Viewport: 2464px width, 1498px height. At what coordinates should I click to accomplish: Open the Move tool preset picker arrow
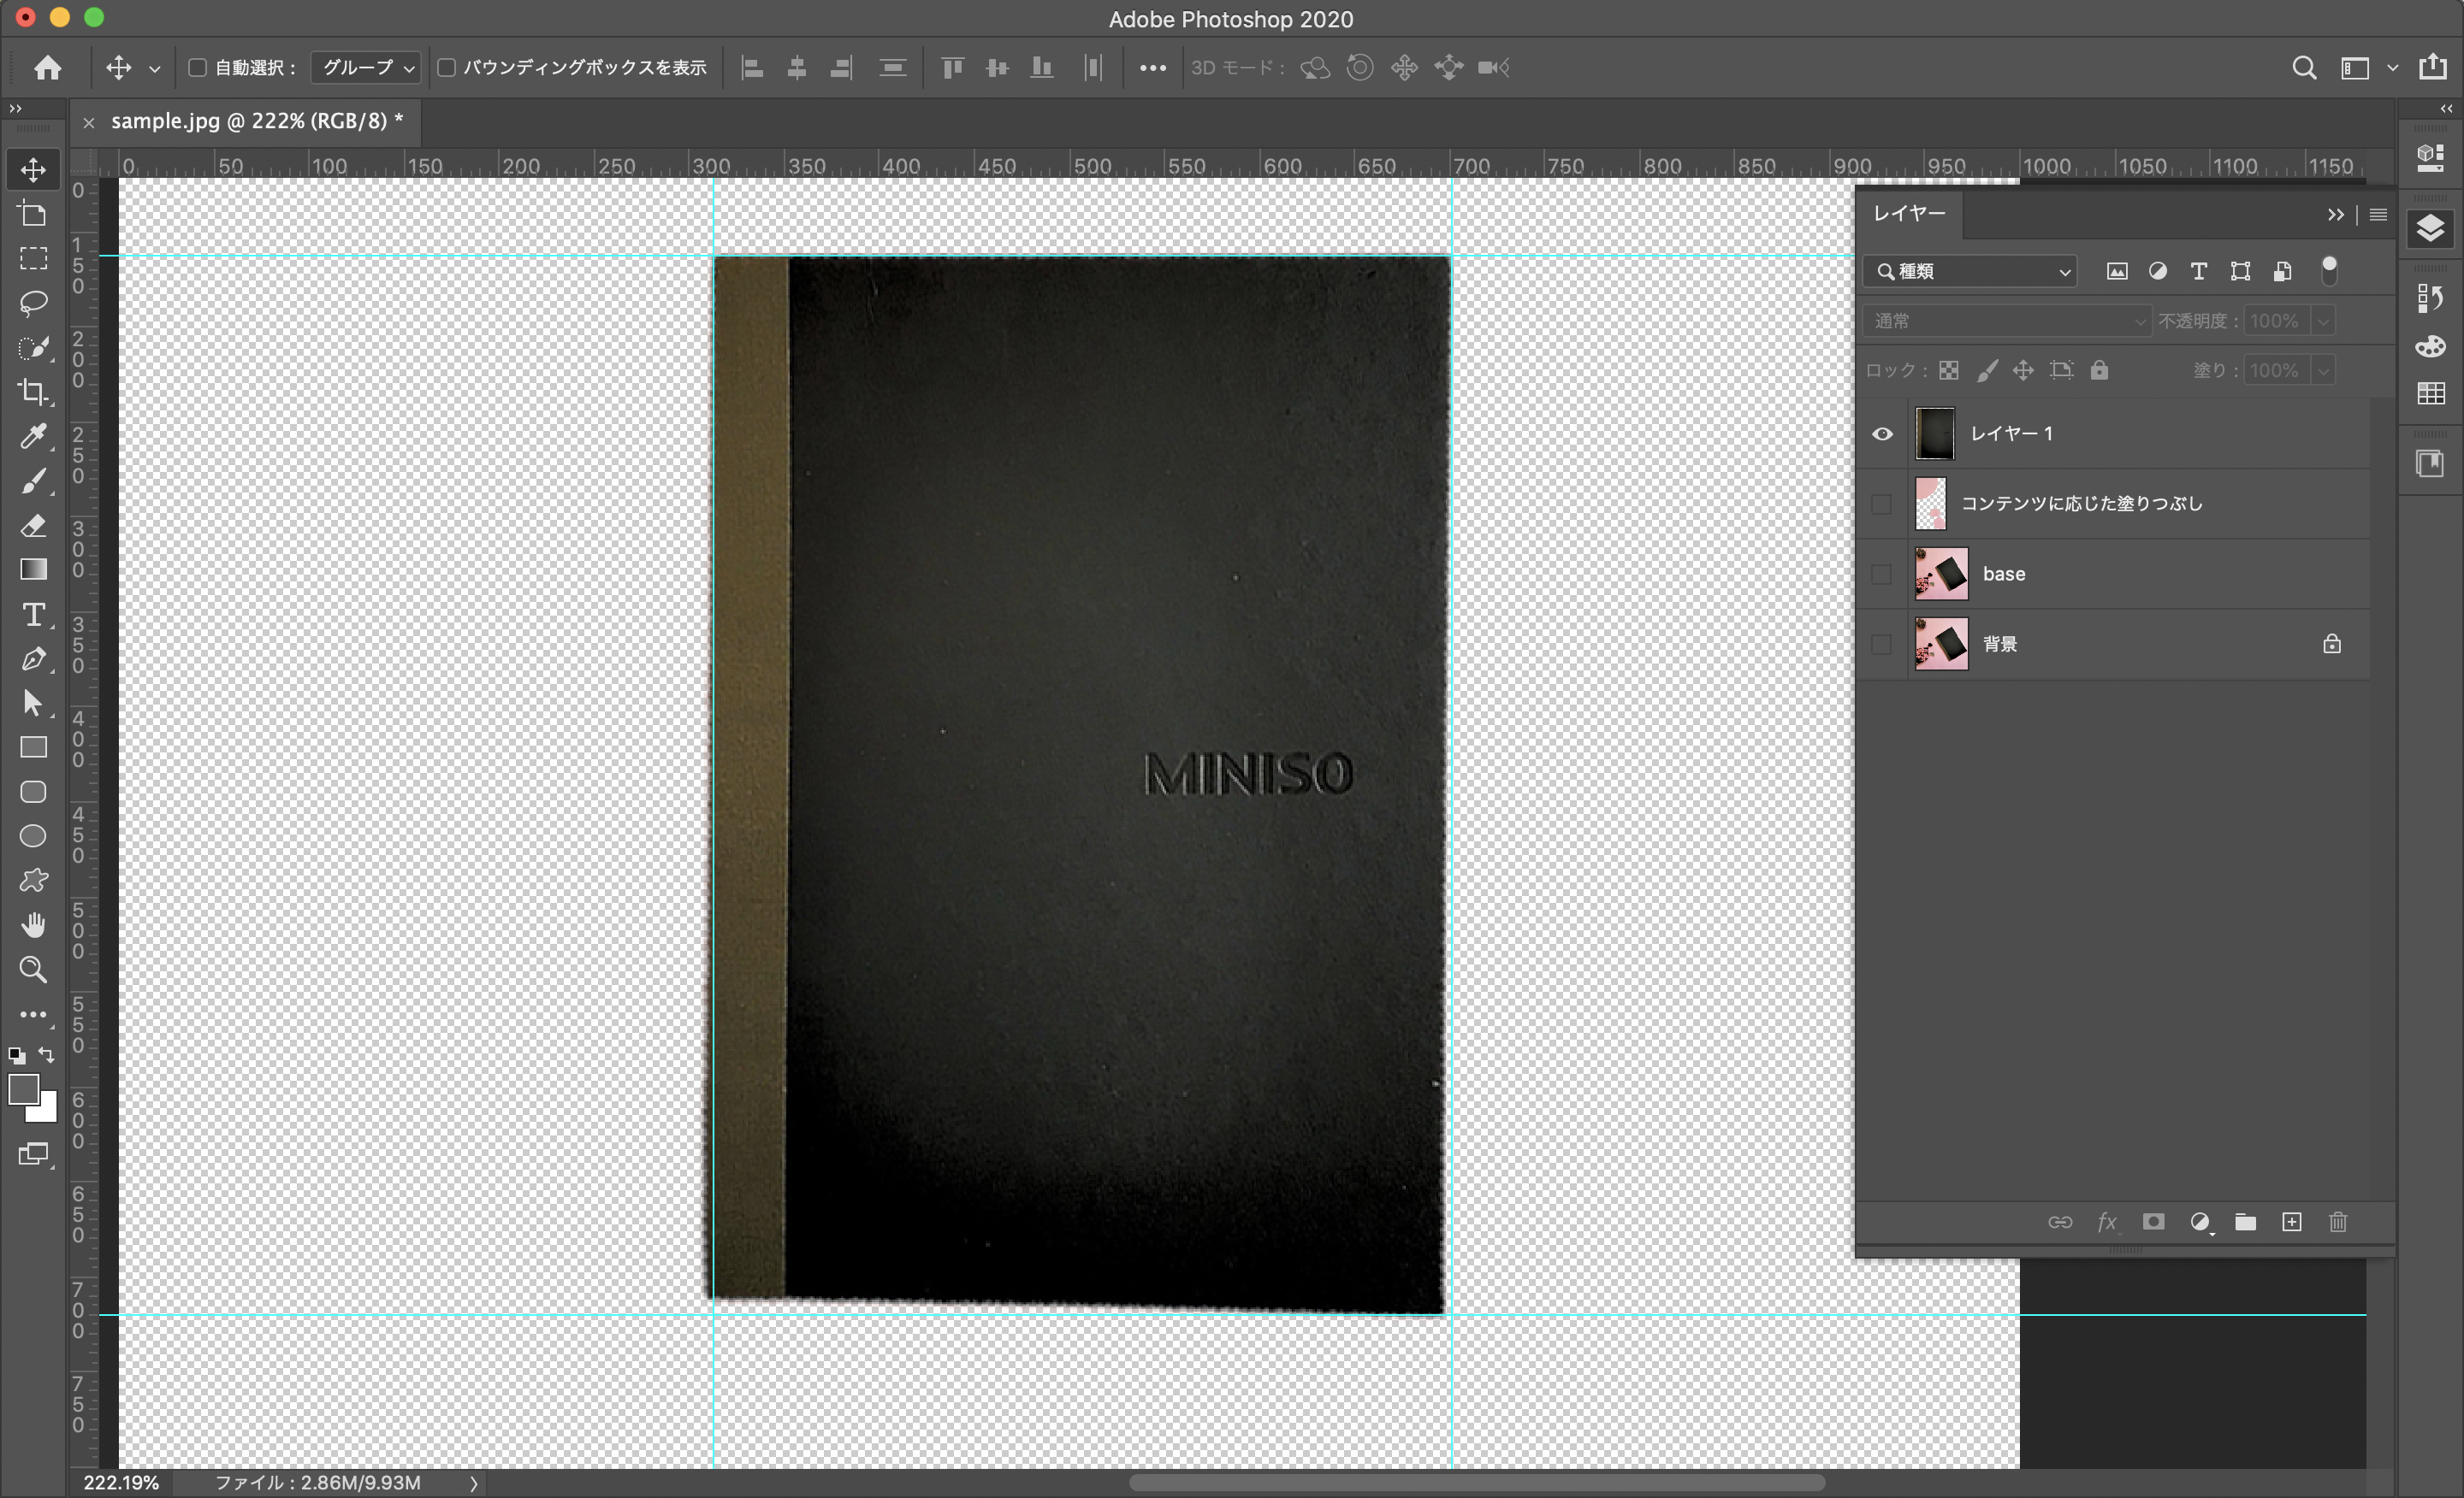(x=154, y=68)
